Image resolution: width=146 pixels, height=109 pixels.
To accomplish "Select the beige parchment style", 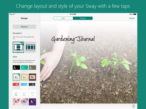I will (x=24, y=77).
